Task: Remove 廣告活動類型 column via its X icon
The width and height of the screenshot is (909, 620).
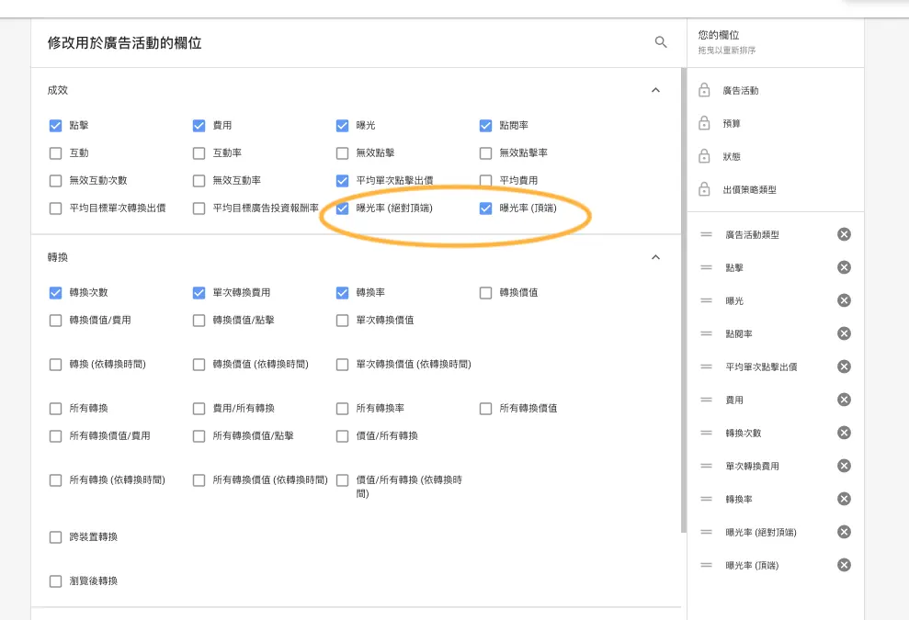Action: click(844, 234)
